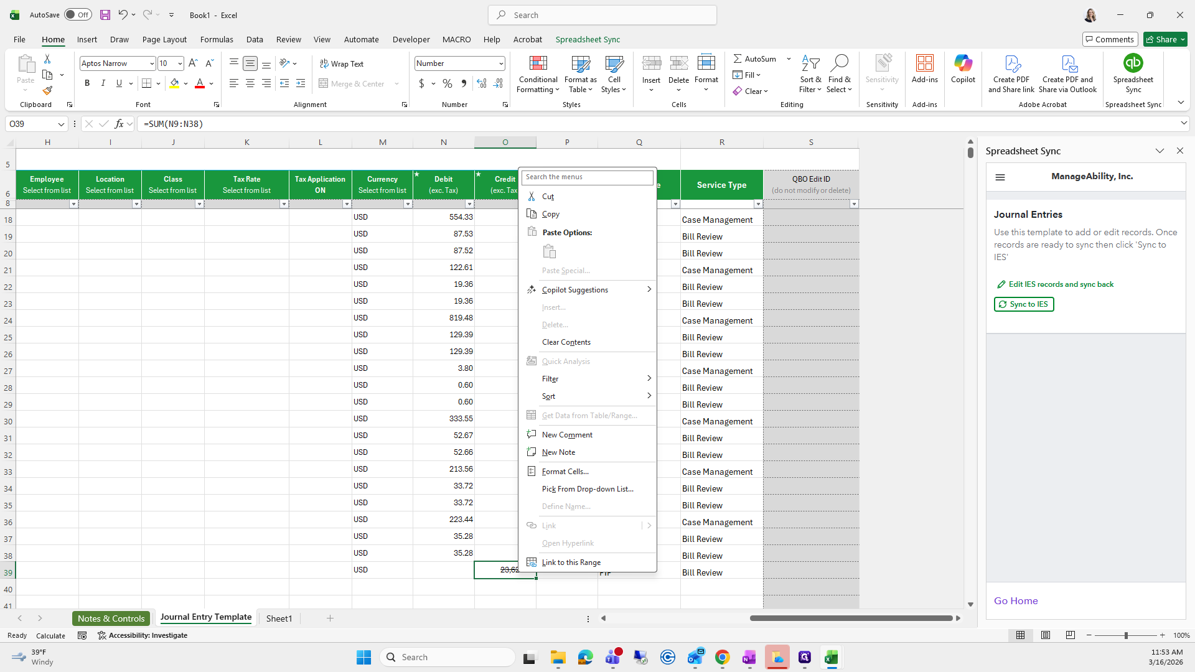This screenshot has width=1195, height=672.
Task: Toggle Bold formatting
Action: [87, 83]
